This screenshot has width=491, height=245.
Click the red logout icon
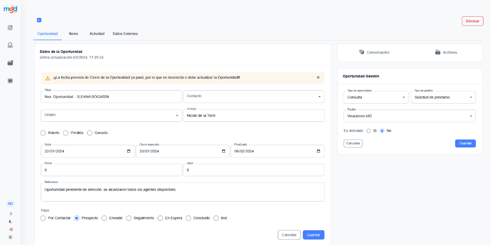(x=11, y=229)
